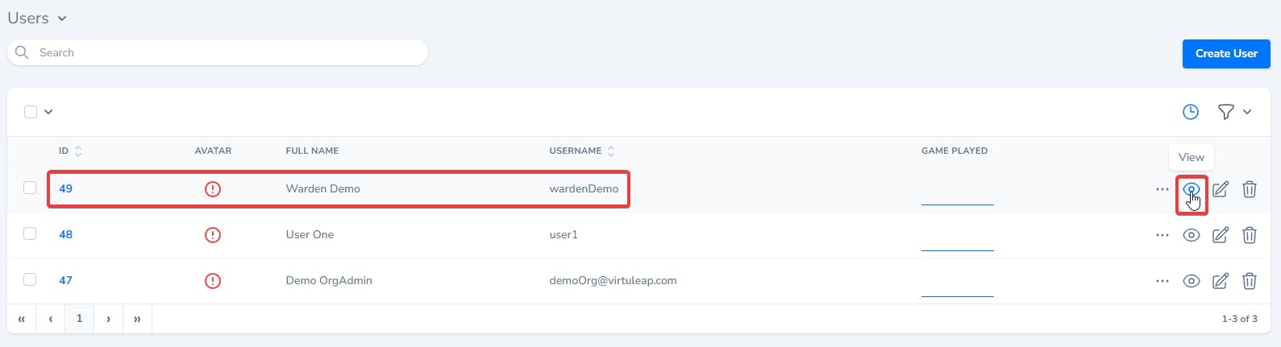Open more actions for Demo OrgAdmin

[x=1162, y=281]
